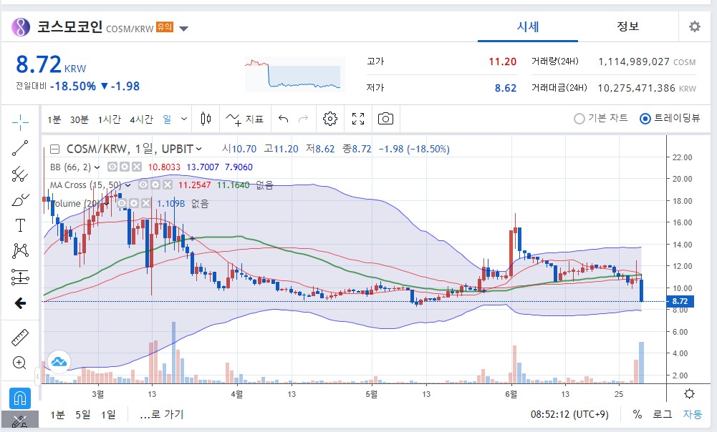The image size is (717, 432).
Task: Open MA Cross indicator settings
Action: tap(155, 185)
